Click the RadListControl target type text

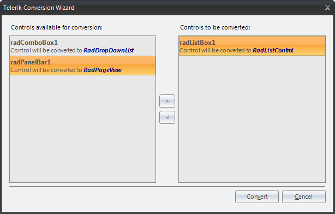(273, 50)
